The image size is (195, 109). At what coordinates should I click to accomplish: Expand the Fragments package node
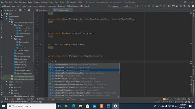(x=12, y=36)
